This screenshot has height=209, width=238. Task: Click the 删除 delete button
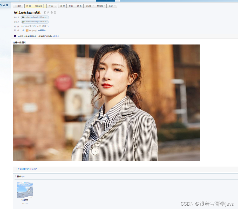point(62,5)
